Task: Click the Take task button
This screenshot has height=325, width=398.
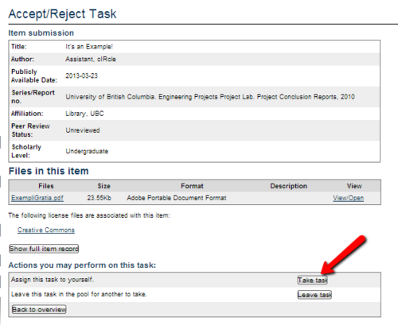Action: click(313, 280)
